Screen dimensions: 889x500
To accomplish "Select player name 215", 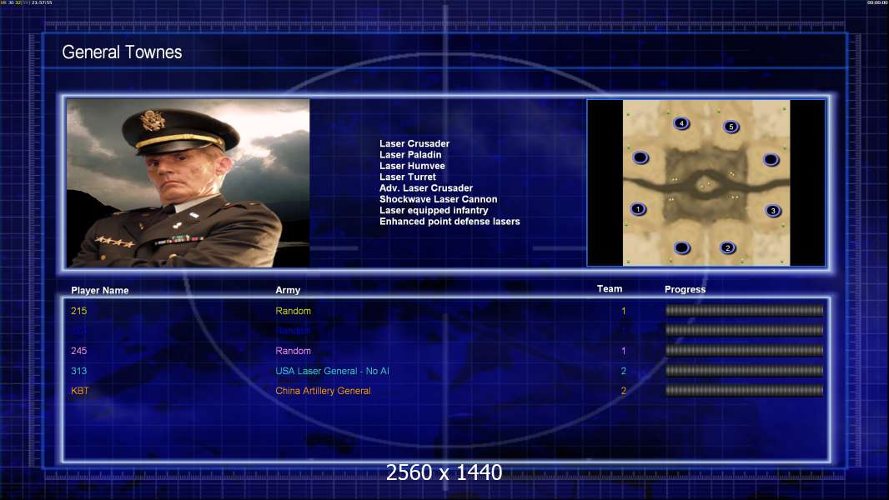I will click(x=78, y=311).
